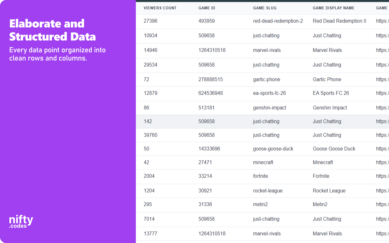The image size is (389, 243).
Task: Click the nifty.codes logo
Action: pos(21,221)
